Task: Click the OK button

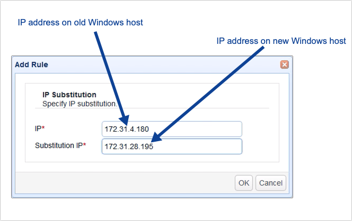Action: point(243,183)
